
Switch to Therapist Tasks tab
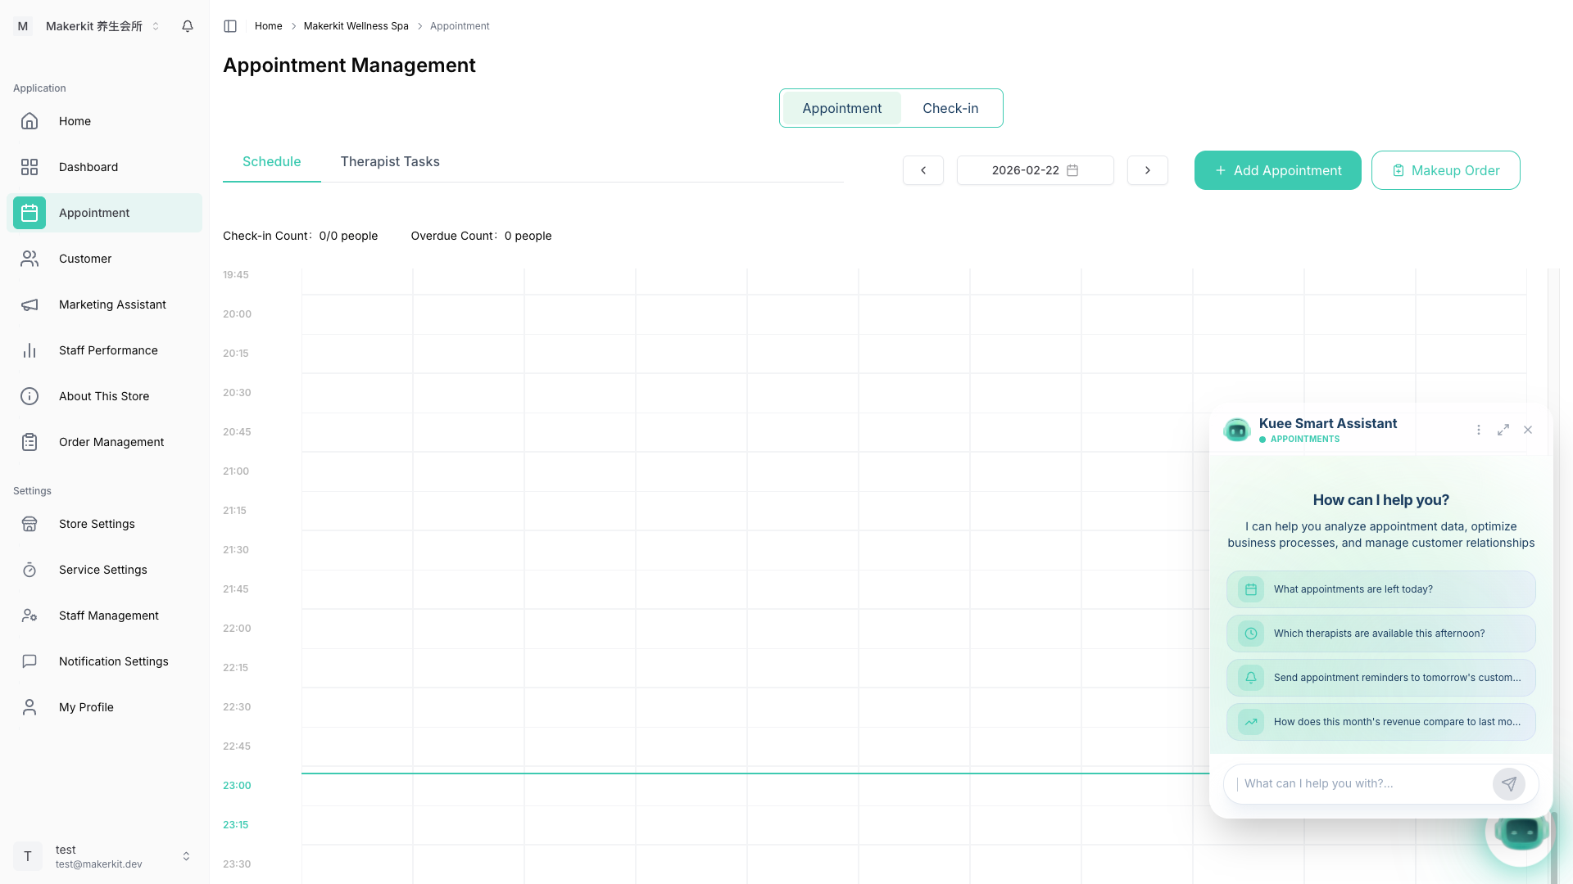[390, 162]
